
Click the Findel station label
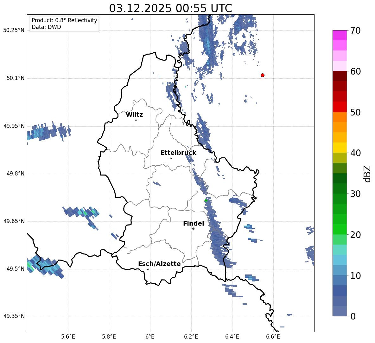[194, 223]
